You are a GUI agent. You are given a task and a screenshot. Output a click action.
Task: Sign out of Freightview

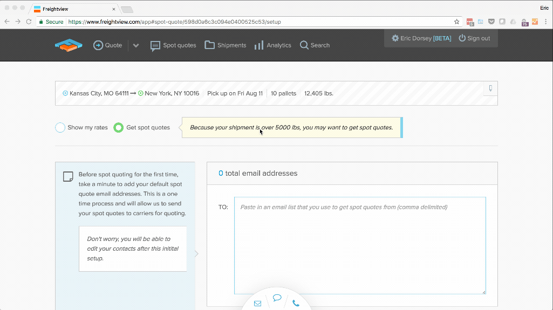click(x=474, y=38)
